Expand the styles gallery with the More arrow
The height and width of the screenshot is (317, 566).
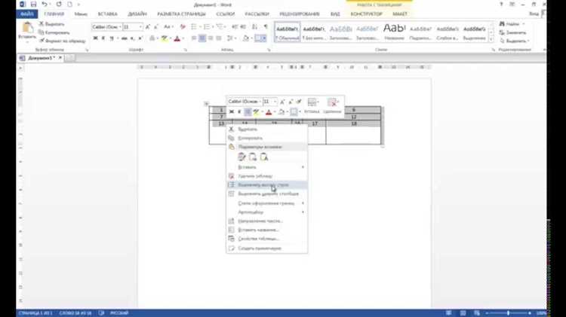(x=491, y=40)
